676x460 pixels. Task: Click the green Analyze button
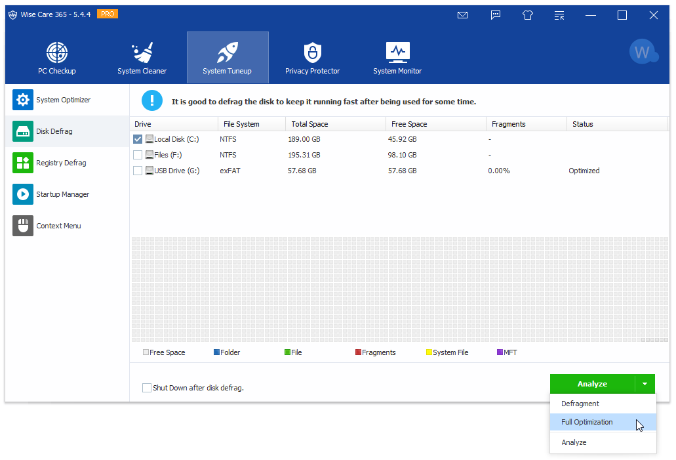pos(592,384)
